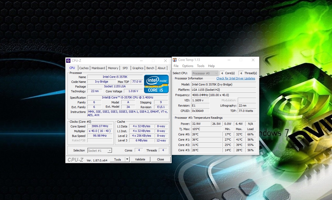Click the Bus Speed value 99.98 MHz
This screenshot has width=332, height=200.
point(100,136)
